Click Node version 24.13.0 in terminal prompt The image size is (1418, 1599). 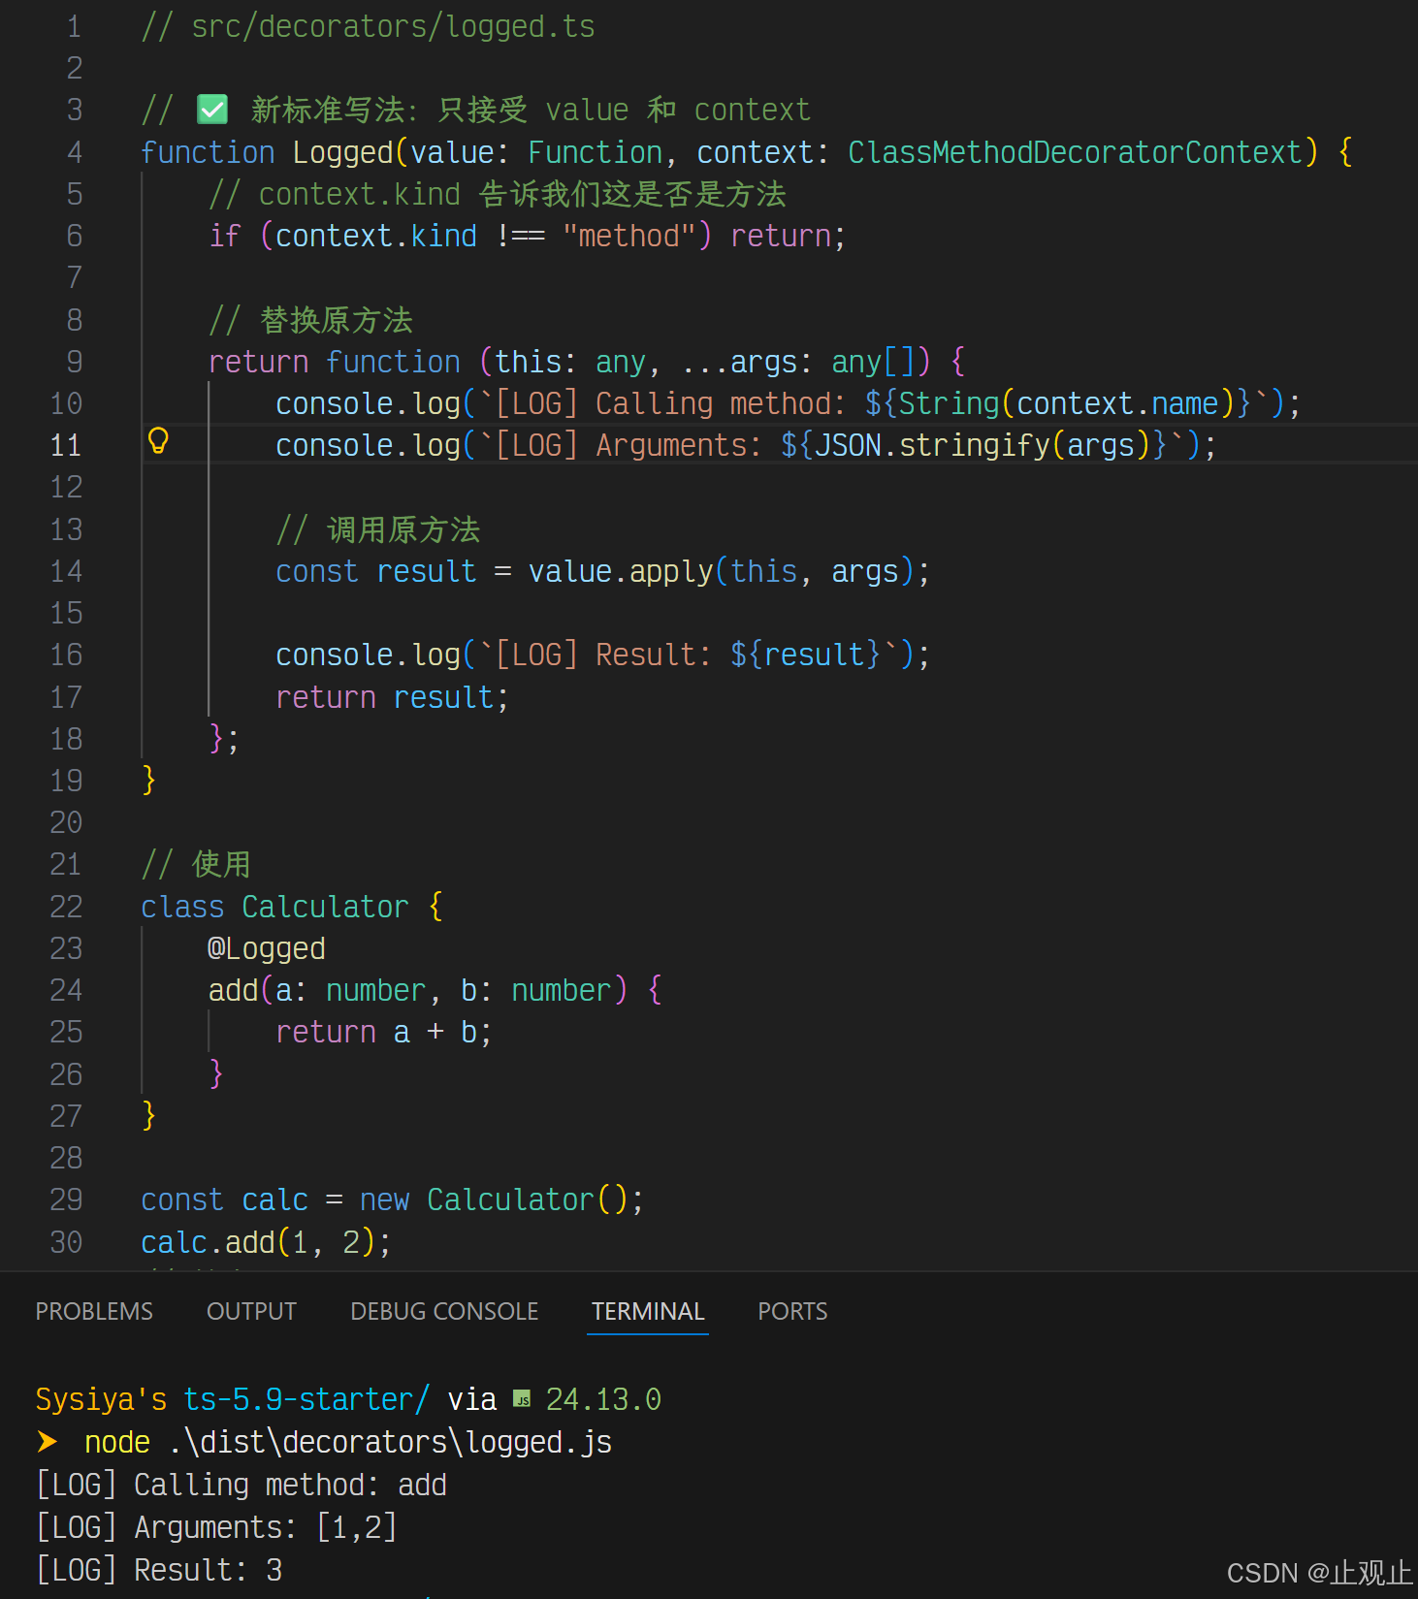click(x=603, y=1399)
